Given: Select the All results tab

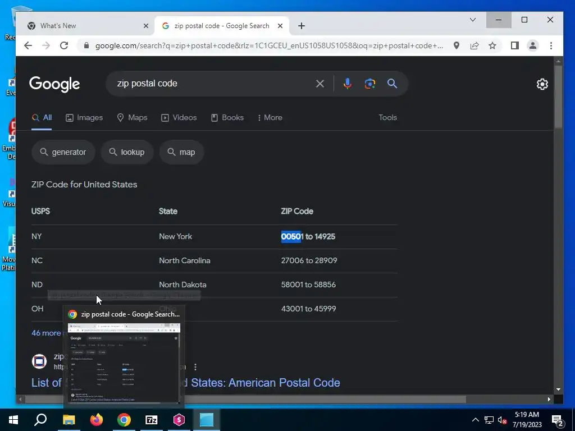Looking at the screenshot, I should click(42, 118).
